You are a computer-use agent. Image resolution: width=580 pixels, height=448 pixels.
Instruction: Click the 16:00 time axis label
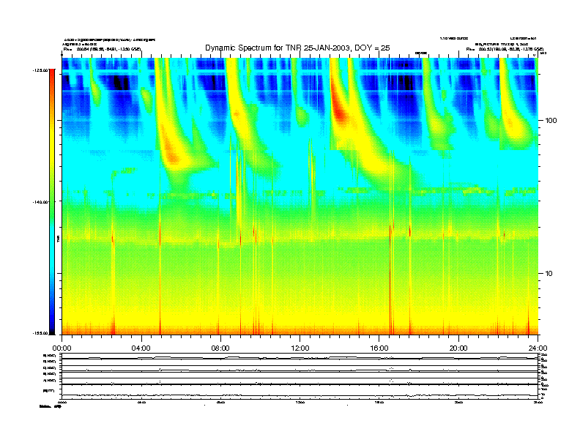coord(379,348)
